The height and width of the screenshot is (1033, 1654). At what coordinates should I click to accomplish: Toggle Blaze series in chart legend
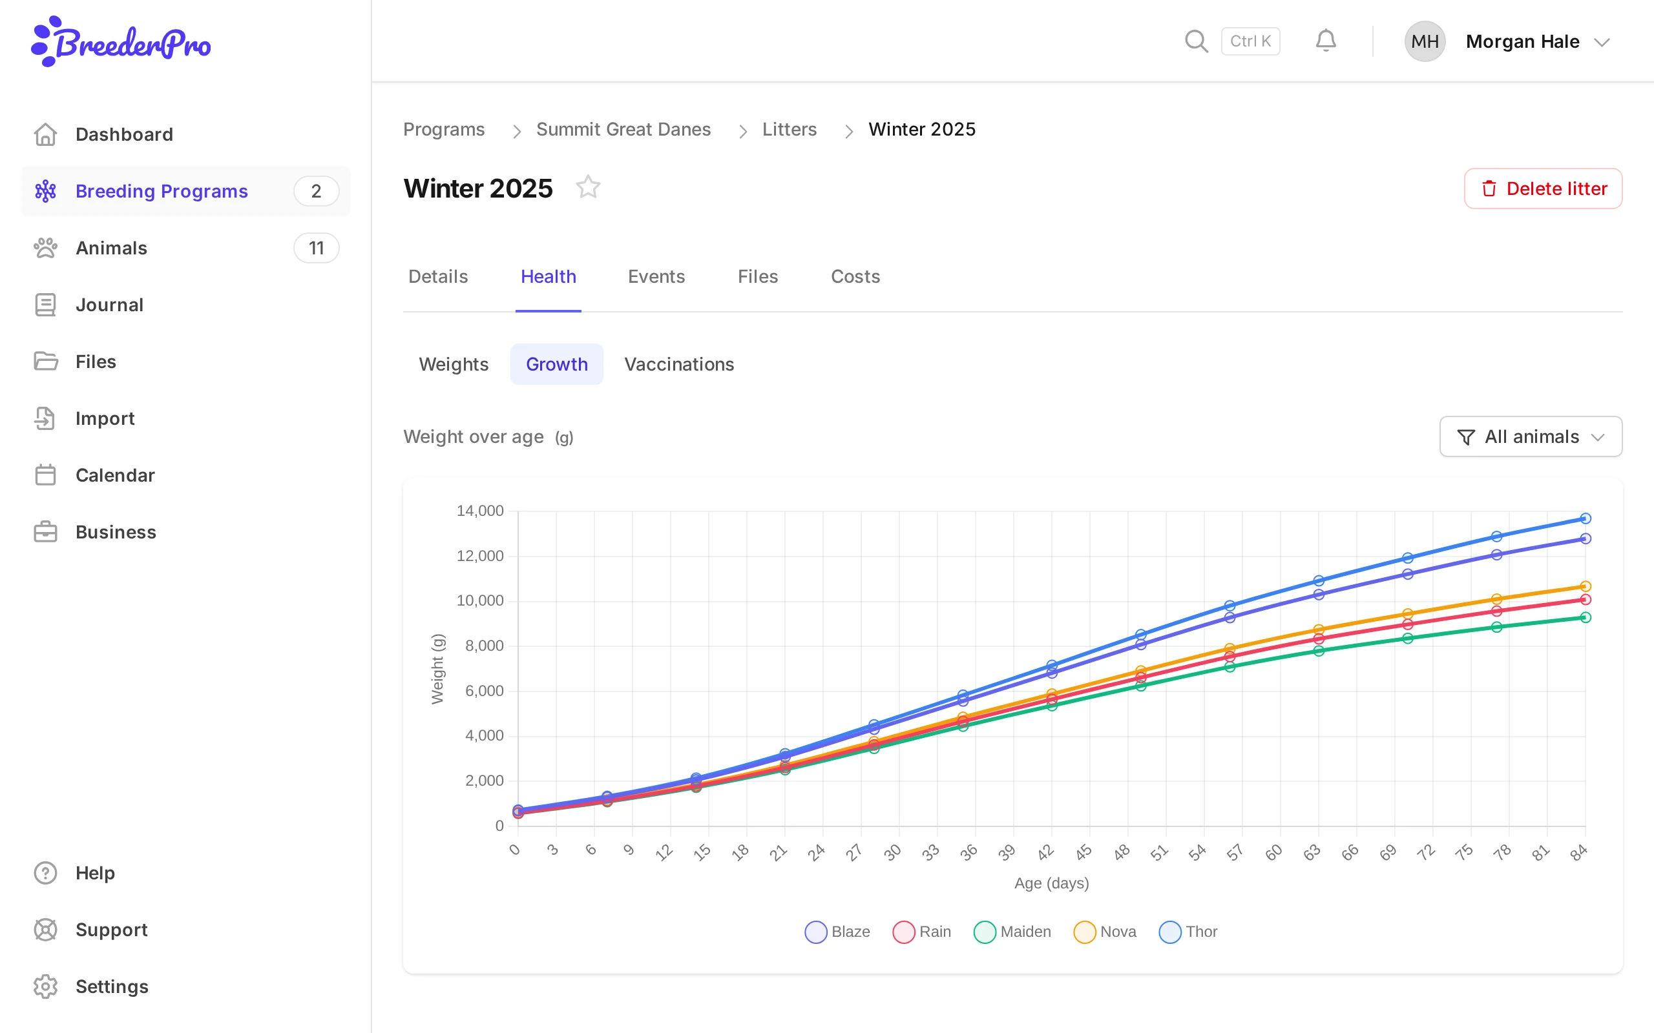pos(837,932)
